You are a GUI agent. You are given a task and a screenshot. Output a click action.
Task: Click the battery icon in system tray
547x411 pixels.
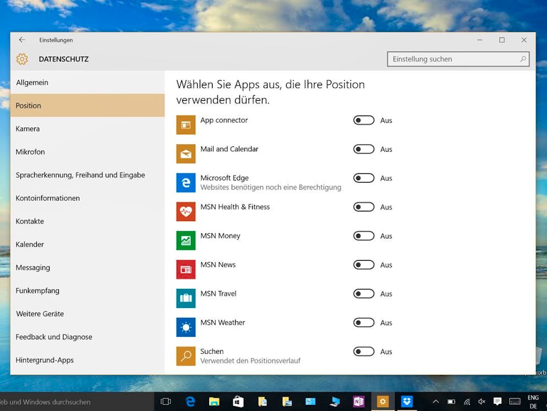451,402
